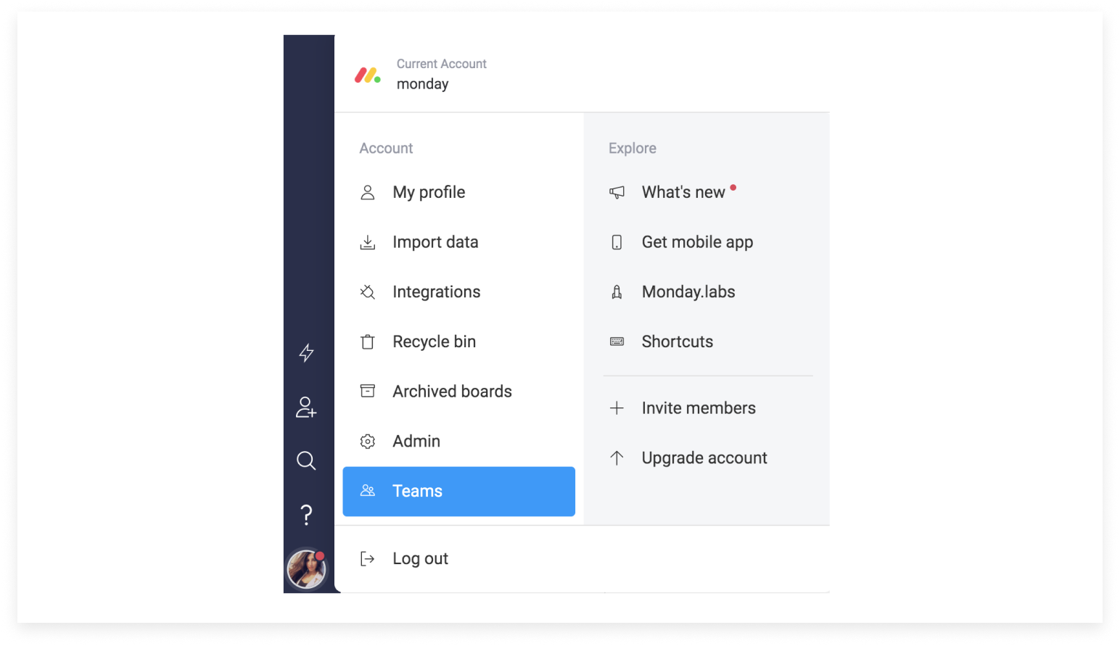This screenshot has width=1120, height=646.
Task: Click the download icon beside Import data
Action: (368, 242)
